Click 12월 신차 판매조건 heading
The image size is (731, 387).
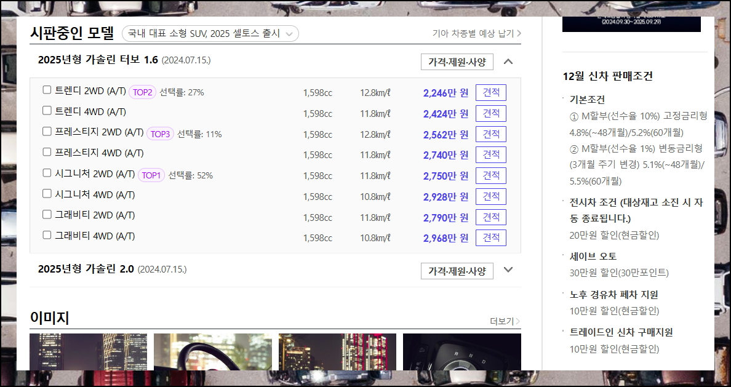[607, 76]
